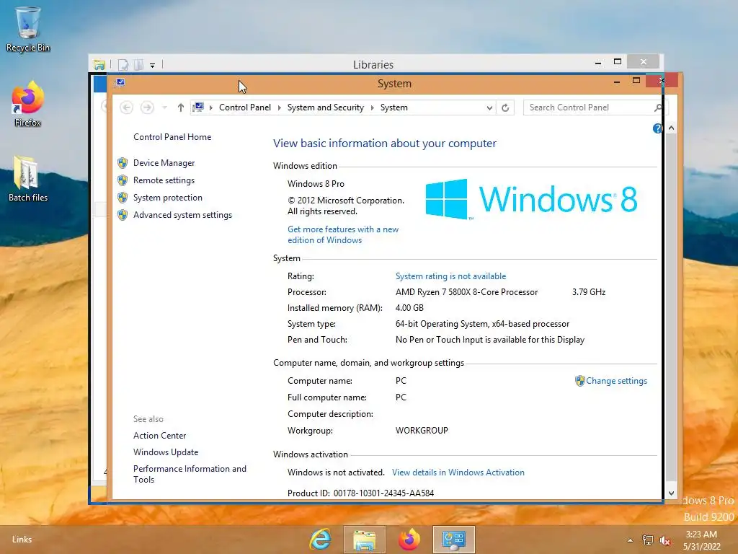Open Recycle Bin on the desktop
This screenshot has width=738, height=554.
click(x=28, y=29)
